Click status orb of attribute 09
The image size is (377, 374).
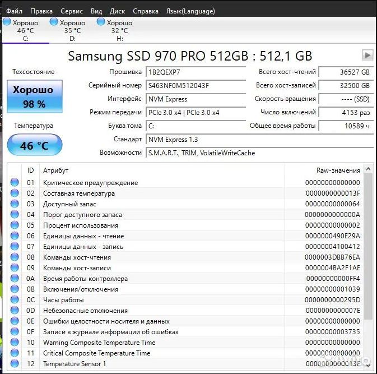point(15,267)
